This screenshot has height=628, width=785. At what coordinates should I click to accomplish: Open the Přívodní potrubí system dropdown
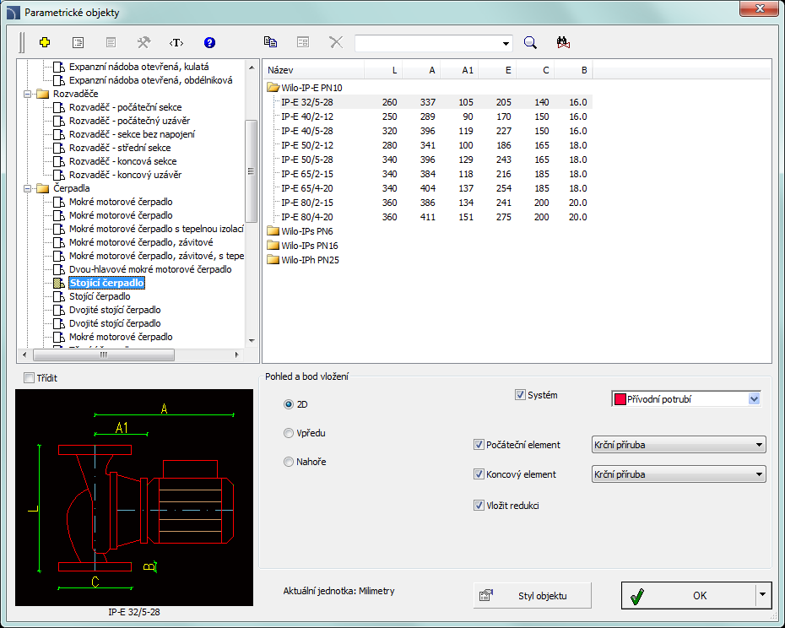click(x=754, y=399)
